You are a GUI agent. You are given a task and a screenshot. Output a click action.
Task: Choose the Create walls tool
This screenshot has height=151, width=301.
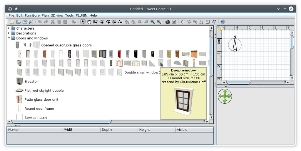coord(96,22)
